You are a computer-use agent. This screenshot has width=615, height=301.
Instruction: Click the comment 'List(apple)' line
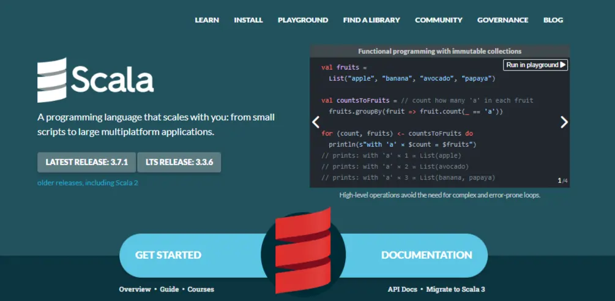click(391, 155)
